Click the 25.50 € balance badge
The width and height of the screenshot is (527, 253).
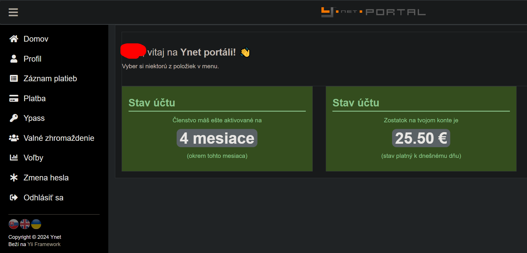point(421,138)
